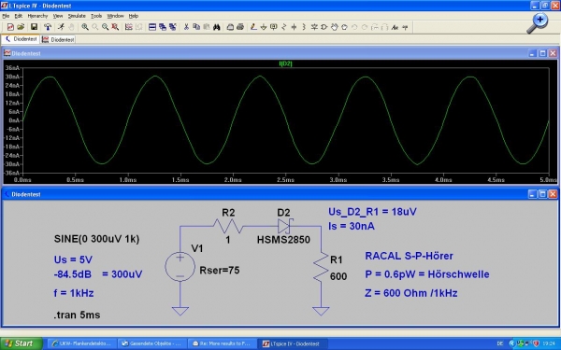Image resolution: width=561 pixels, height=350 pixels.
Task: Click the Save floppy disk icon
Action: click(34, 27)
